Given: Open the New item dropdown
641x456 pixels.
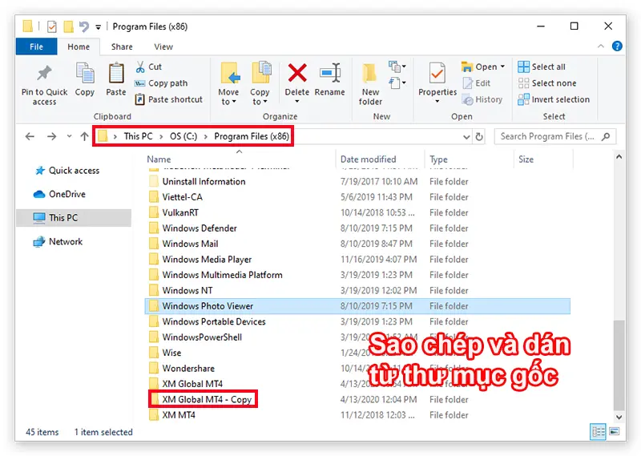Looking at the screenshot, I should (x=397, y=67).
